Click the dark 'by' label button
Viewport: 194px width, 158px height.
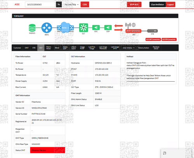point(59,5)
